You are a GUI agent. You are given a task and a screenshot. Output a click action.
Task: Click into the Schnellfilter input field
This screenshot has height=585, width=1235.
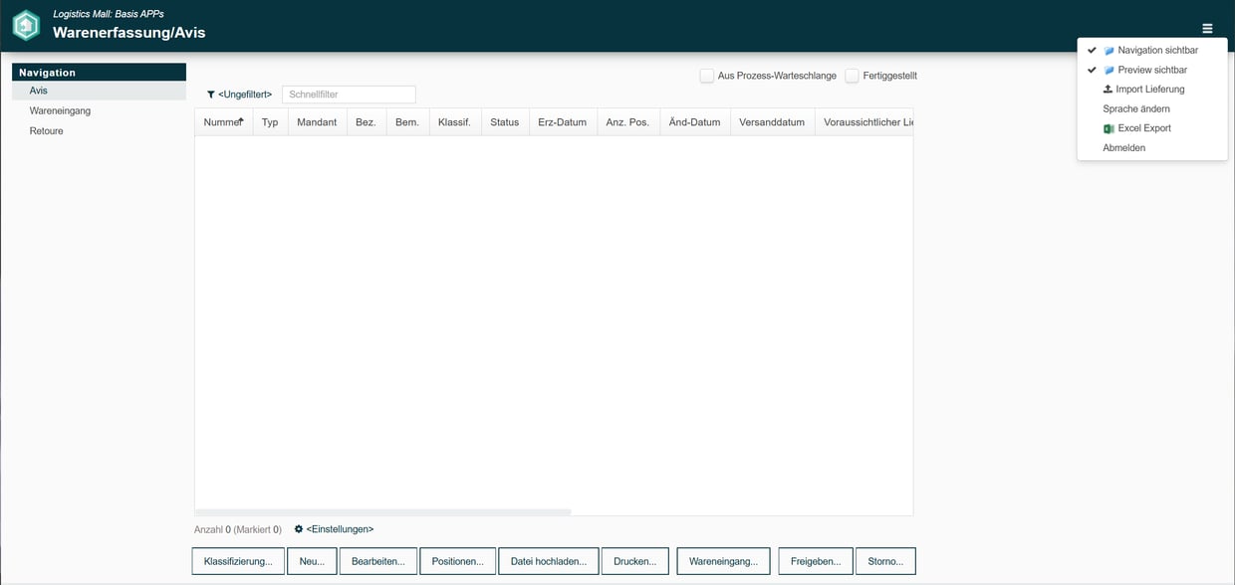click(x=349, y=95)
